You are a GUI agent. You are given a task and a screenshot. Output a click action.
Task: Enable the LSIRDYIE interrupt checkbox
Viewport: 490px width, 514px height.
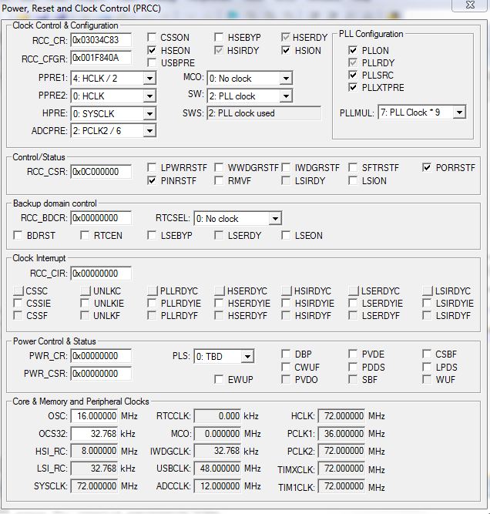(427, 303)
